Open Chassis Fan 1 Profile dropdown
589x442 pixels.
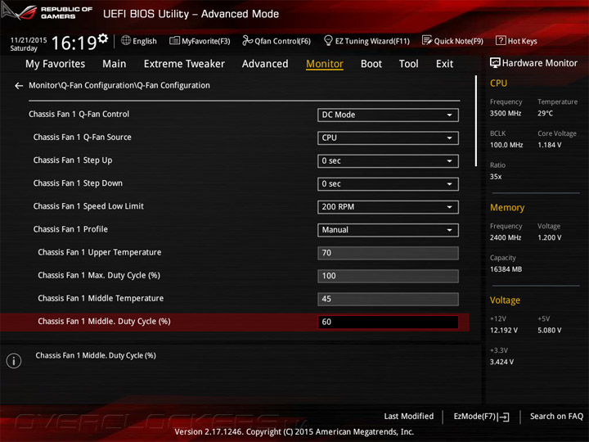[x=388, y=230]
